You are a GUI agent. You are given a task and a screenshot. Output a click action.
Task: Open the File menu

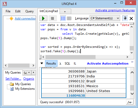click(8, 11)
